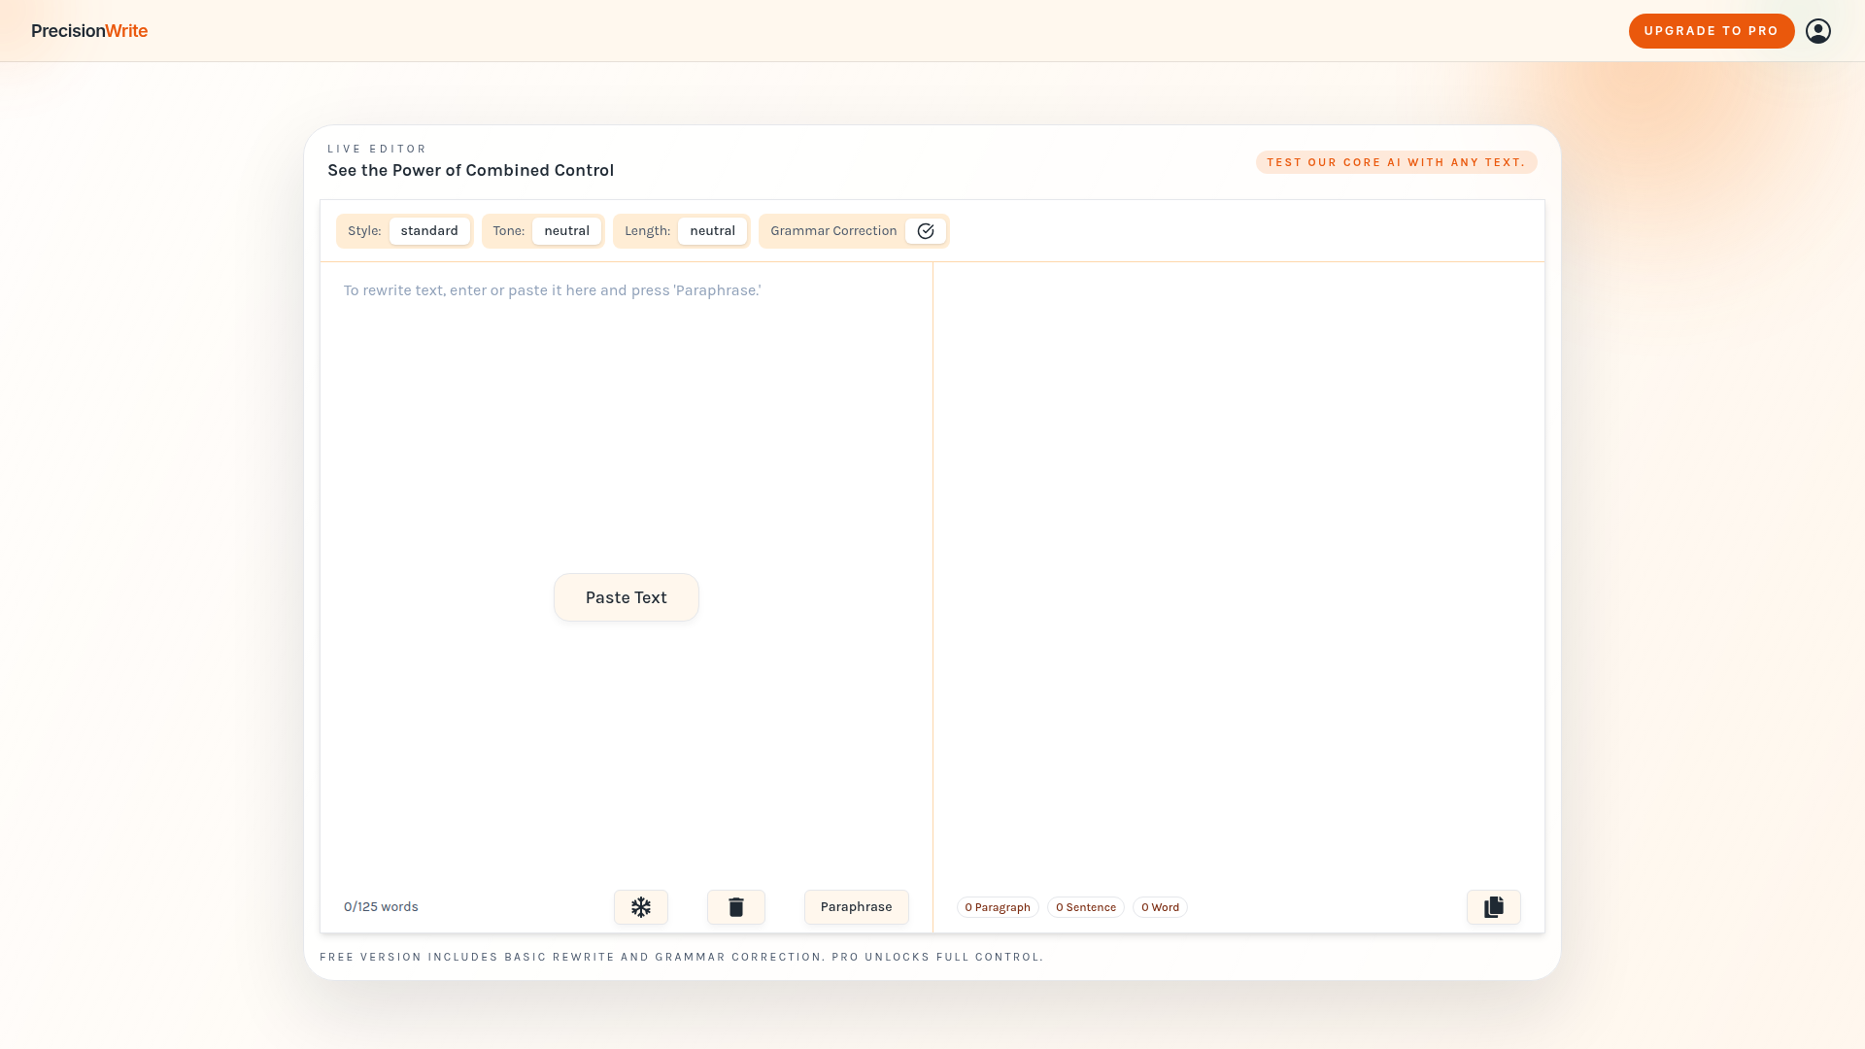Click the PrecisionWrite logo
This screenshot has height=1049, width=1865.
coord(89,31)
